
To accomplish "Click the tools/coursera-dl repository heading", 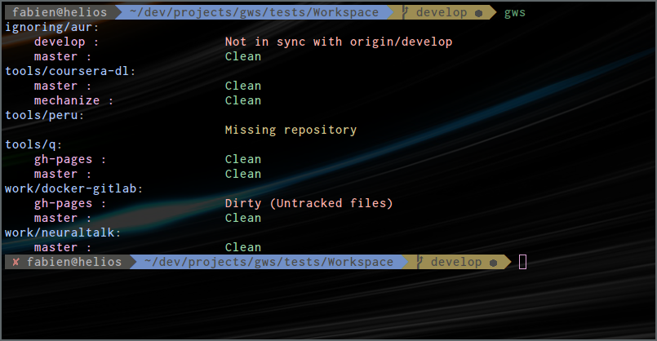I will pos(70,71).
